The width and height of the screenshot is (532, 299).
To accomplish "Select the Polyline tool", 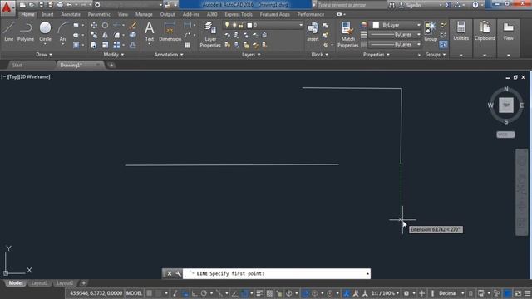I will tap(26, 32).
